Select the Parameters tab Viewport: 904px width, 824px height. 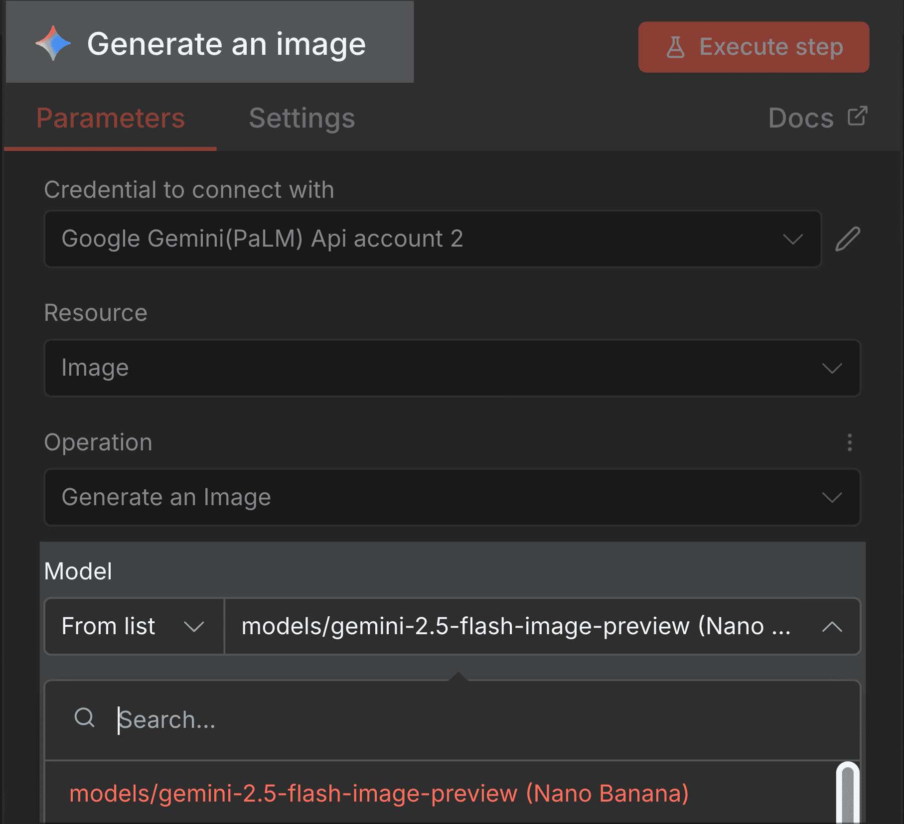(110, 119)
